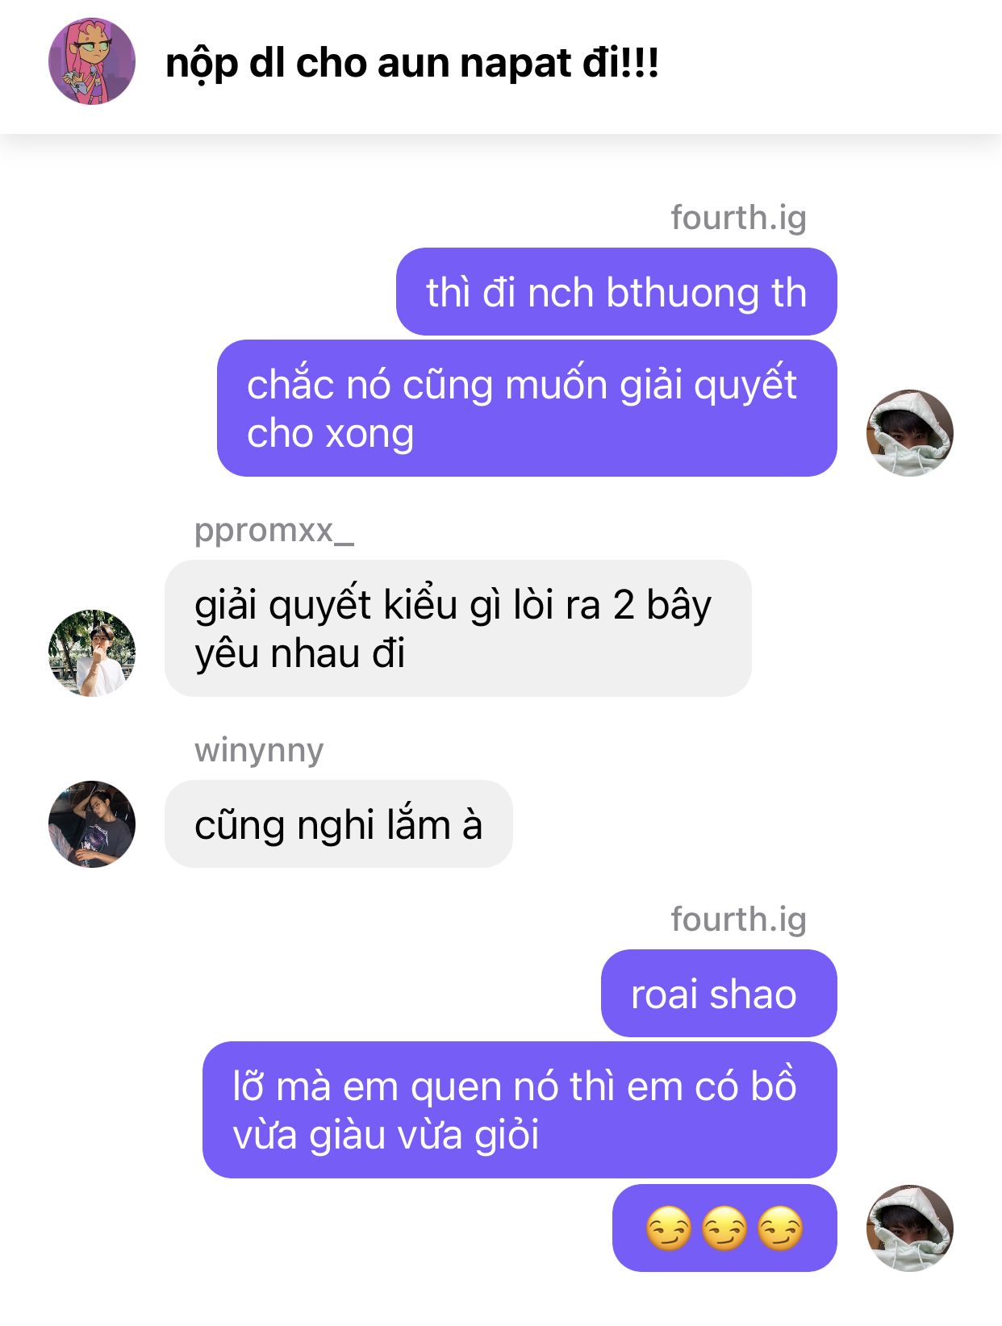Image resolution: width=1002 pixels, height=1326 pixels.
Task: Select message thì đi nch bthuong th
Action: click(616, 292)
